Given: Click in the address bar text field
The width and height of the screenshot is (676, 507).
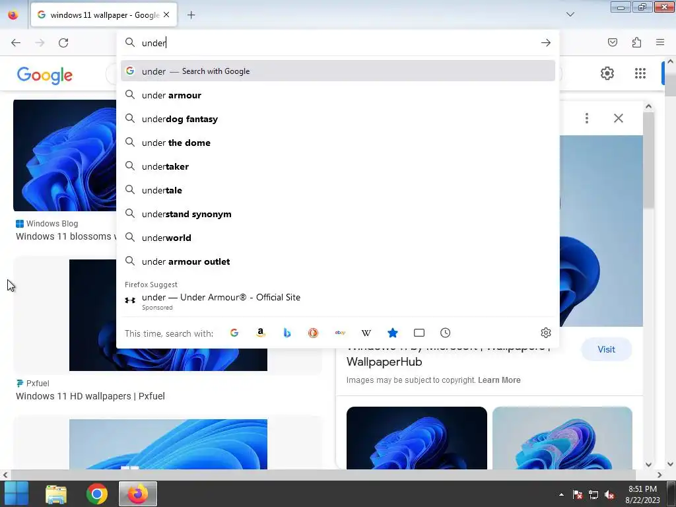Looking at the screenshot, I should tap(339, 43).
